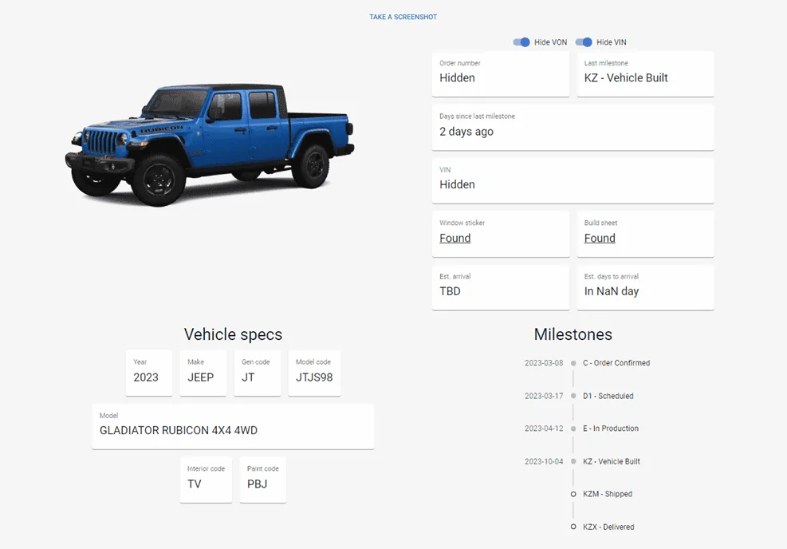
Task: Click the Last milestone KZ - Vehicle Built card
Action: [x=645, y=74]
